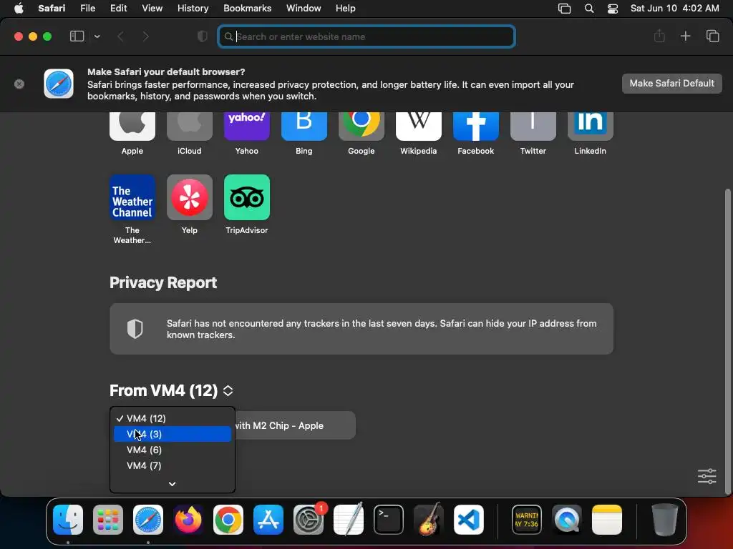Click Make Safari Default button

click(x=671, y=84)
